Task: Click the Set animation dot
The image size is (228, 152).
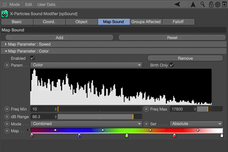Action: [x=146, y=124]
